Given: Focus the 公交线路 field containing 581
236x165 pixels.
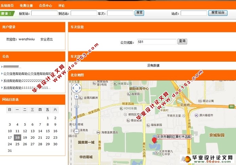Looking at the screenshot, I should click(x=157, y=42).
